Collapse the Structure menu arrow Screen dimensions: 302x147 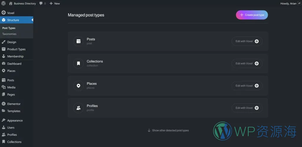(x=32, y=20)
